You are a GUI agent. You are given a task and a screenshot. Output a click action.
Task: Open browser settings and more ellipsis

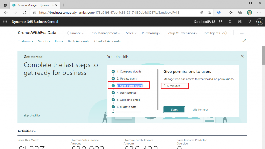259,12
